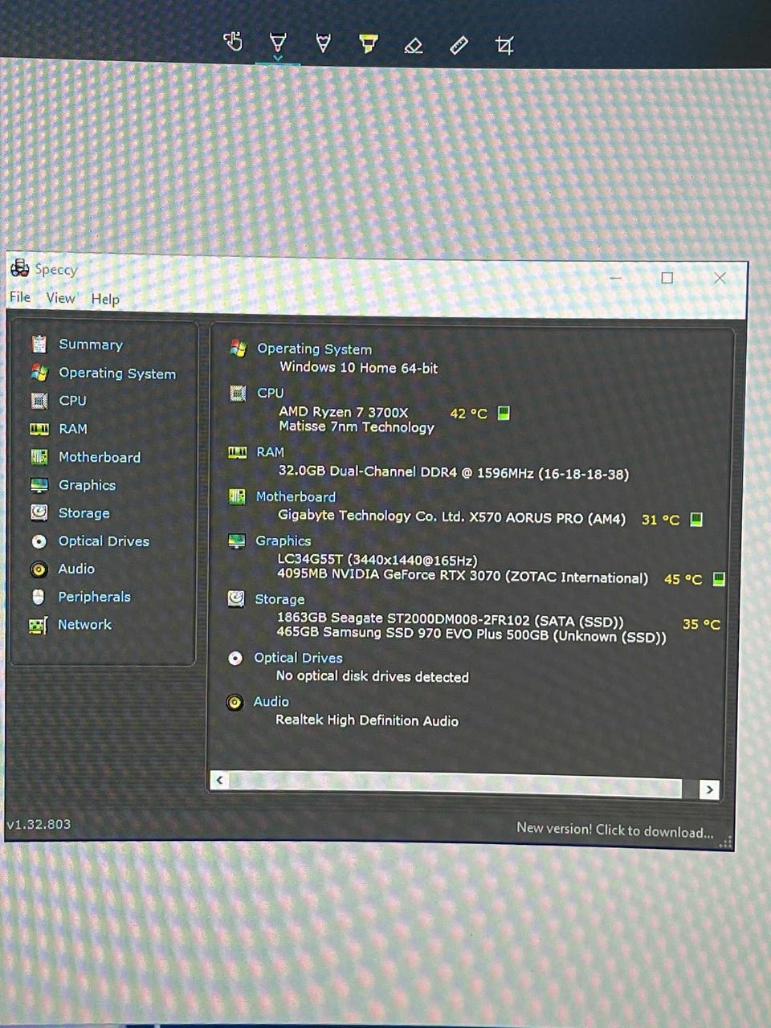The width and height of the screenshot is (771, 1028).
Task: Click the storage temperature 35 °C value
Action: click(x=701, y=624)
